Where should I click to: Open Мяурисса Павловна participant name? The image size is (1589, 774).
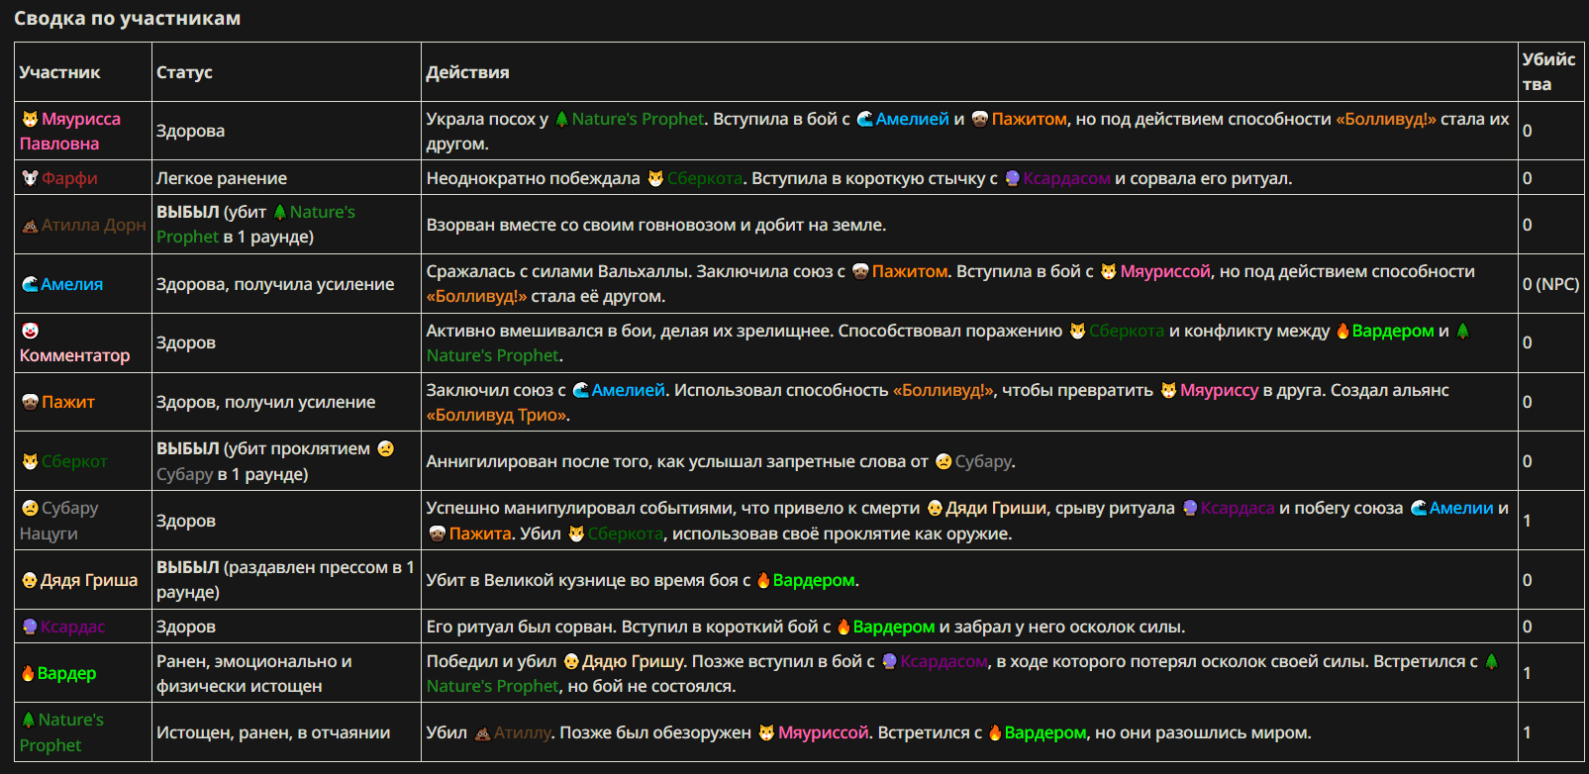(70, 131)
